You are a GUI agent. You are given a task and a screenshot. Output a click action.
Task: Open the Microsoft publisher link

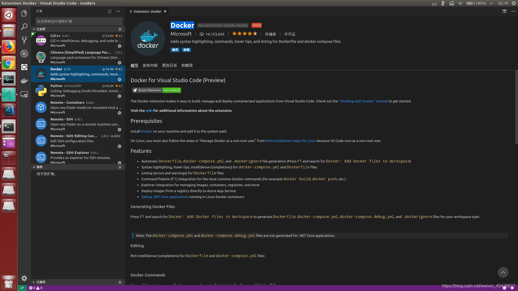[x=181, y=34]
